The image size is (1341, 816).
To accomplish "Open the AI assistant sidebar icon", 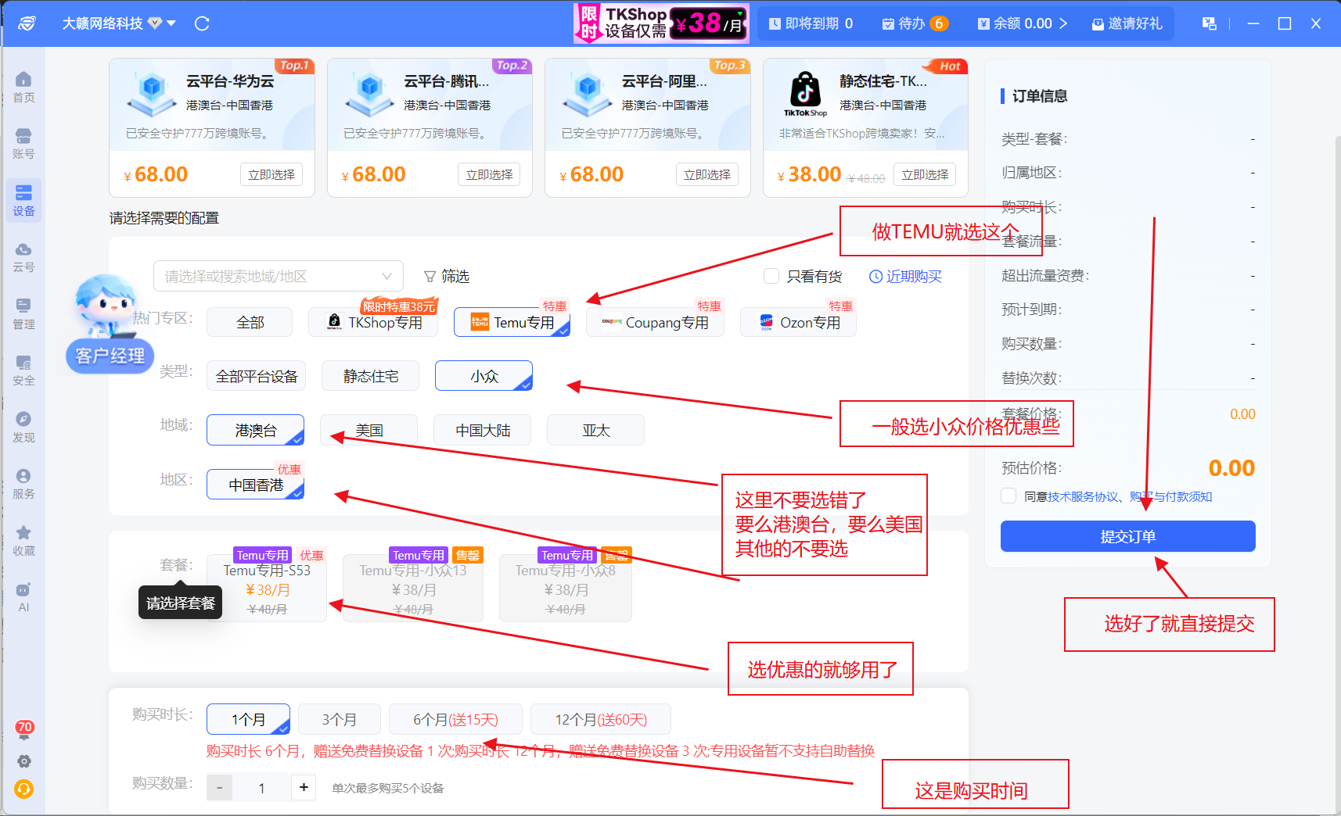I will tap(23, 597).
